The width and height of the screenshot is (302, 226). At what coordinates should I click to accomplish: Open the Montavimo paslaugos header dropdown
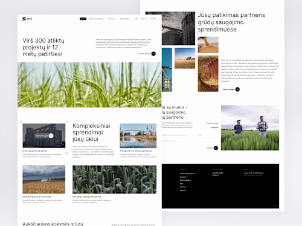click(97, 19)
